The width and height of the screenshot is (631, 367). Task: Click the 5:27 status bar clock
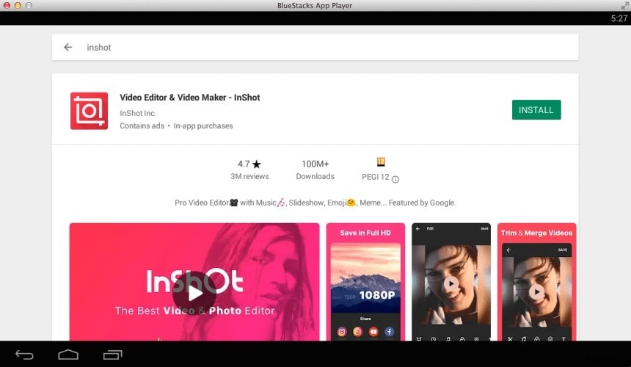(x=619, y=18)
